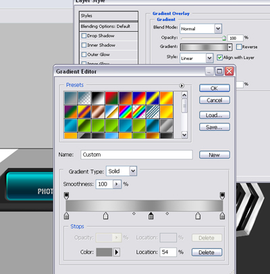Enable the Outer Glow style checkbox
The width and height of the screenshot is (270, 274).
tap(84, 55)
